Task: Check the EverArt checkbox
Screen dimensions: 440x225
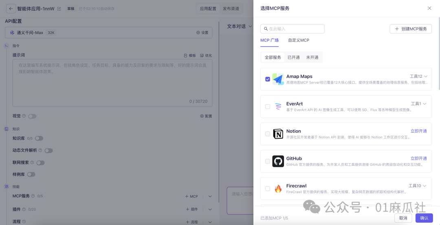Action: pyautogui.click(x=268, y=107)
